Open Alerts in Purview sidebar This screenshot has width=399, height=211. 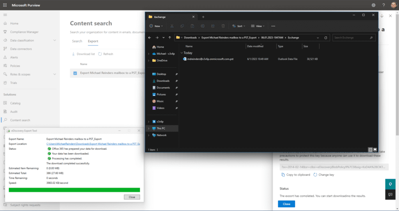coord(14,57)
